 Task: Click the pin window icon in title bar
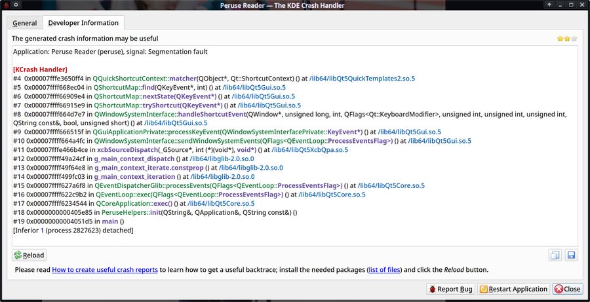point(16,5)
